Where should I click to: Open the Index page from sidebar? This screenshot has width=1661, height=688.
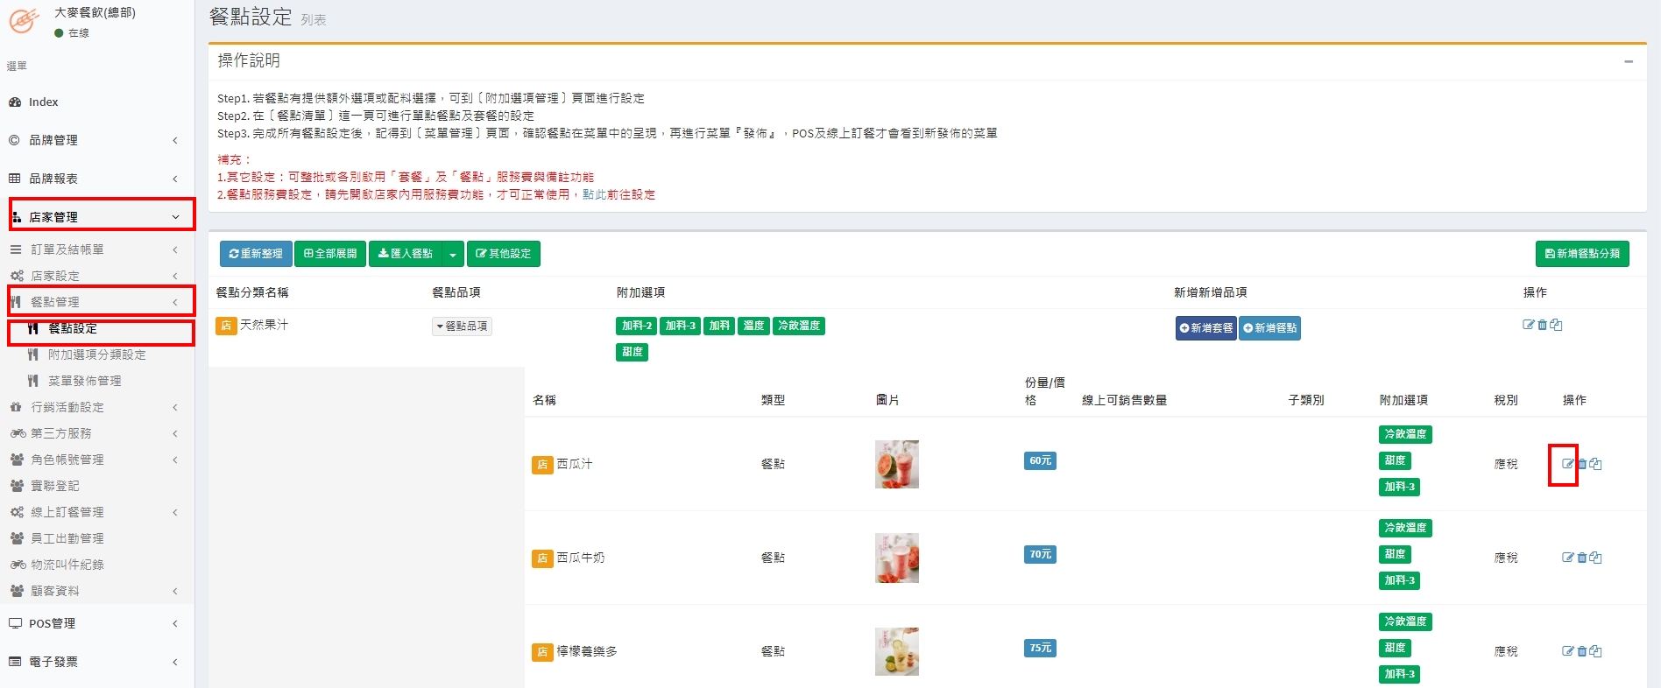(x=43, y=102)
